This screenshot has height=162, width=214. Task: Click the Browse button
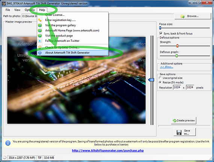click(x=193, y=16)
